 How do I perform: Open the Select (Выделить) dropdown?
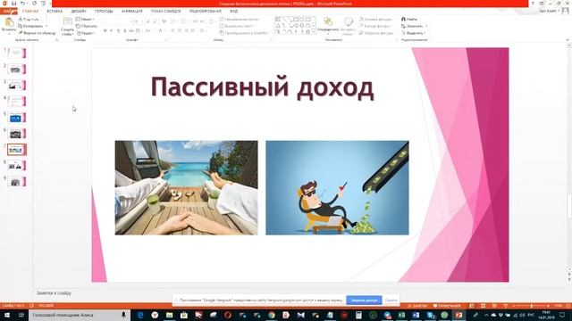[x=414, y=33]
